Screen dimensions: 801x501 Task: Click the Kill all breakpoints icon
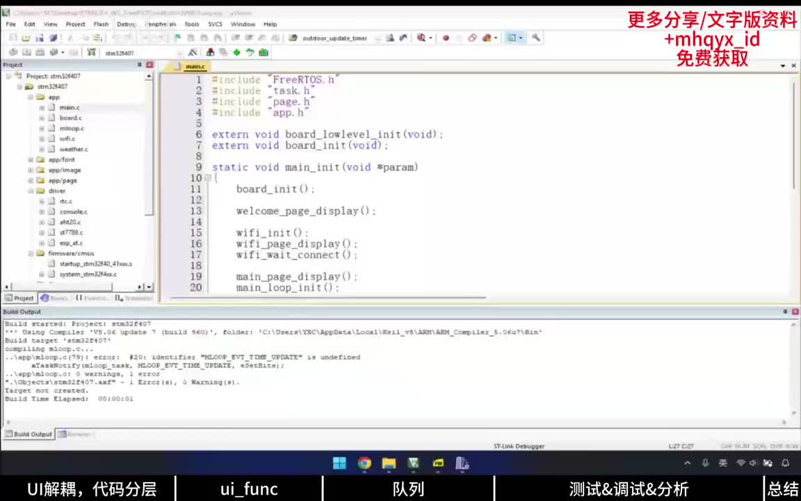[486, 38]
